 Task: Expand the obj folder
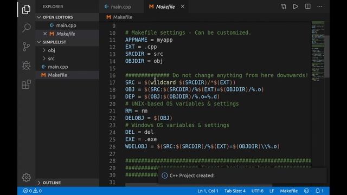click(x=67, y=50)
